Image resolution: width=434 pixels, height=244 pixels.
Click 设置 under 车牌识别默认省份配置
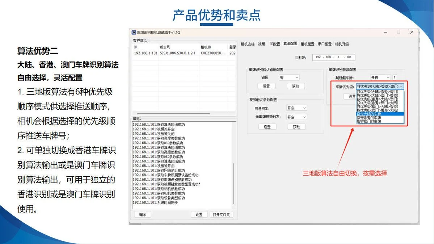(267, 86)
